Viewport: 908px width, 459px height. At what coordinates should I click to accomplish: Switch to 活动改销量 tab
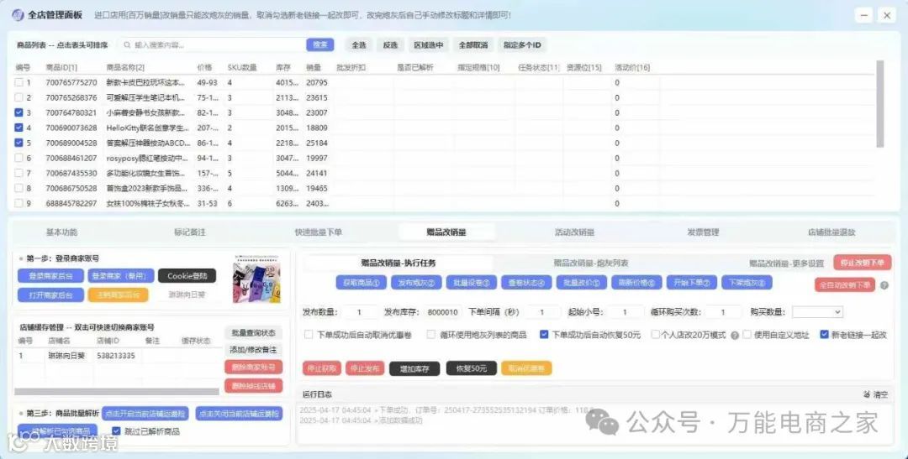click(574, 232)
